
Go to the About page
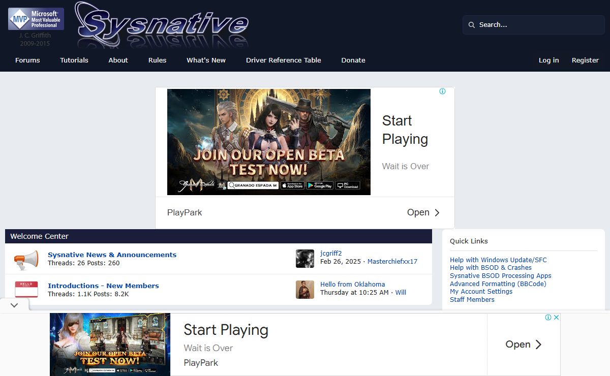coord(118,60)
